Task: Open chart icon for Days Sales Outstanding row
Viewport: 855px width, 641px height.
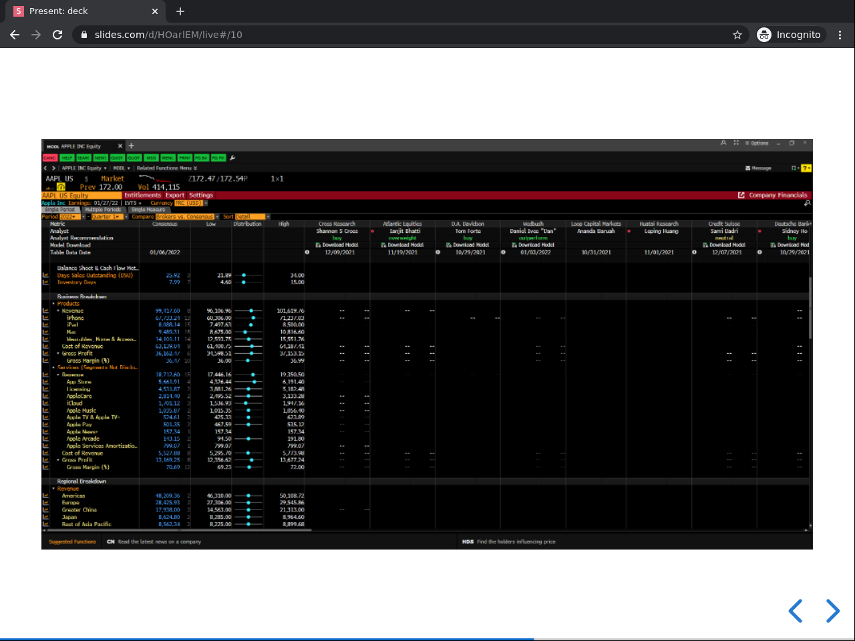Action: pos(45,275)
